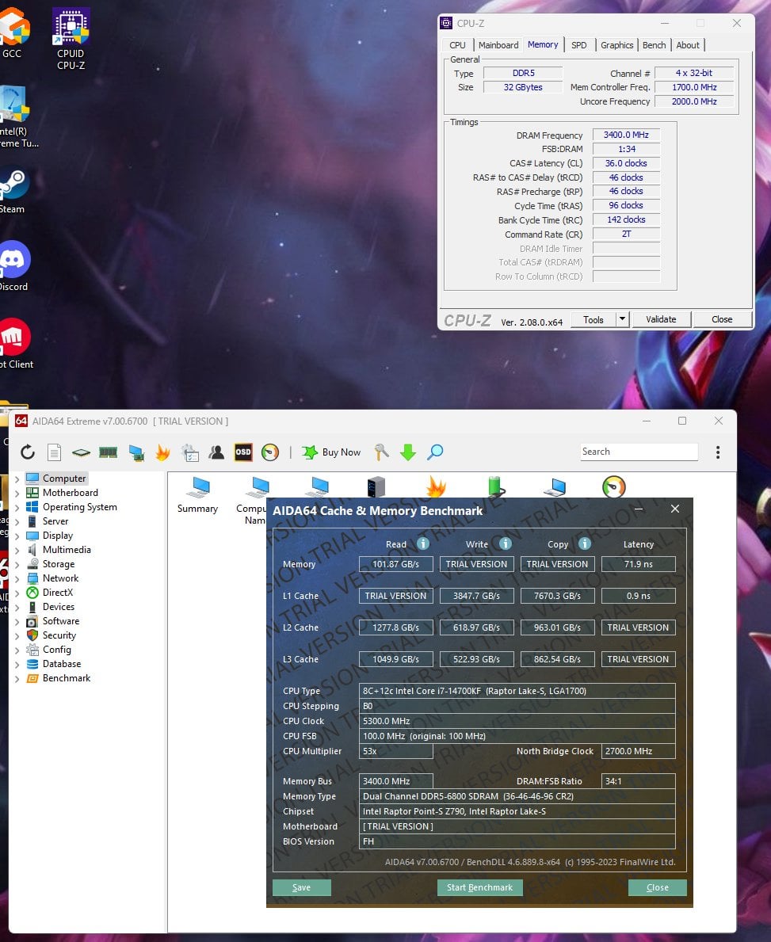
Task: Click Start Benchmark in AIDA64 benchmark dialog
Action: pos(479,887)
